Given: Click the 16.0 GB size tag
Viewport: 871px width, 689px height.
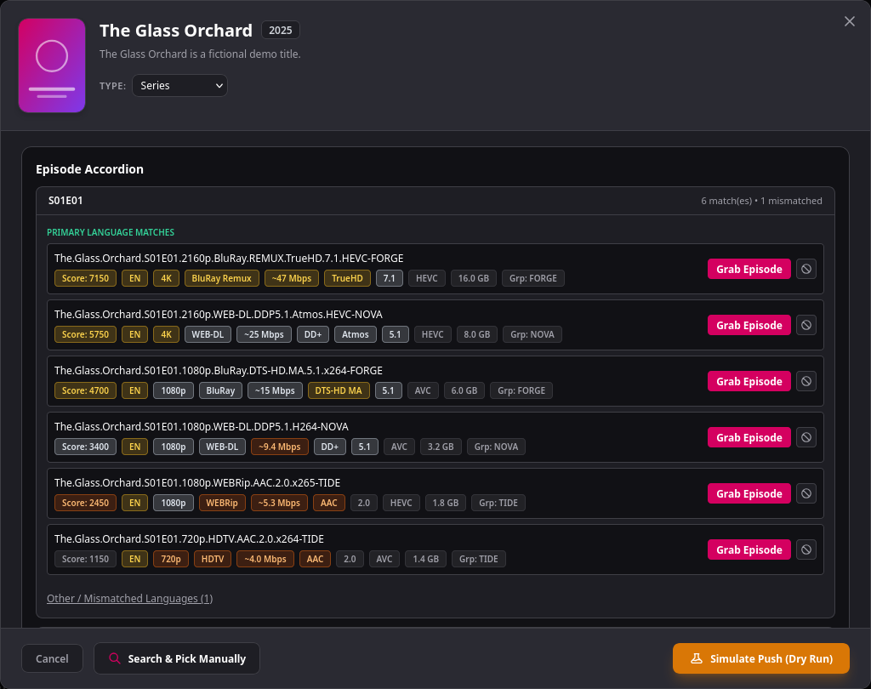Looking at the screenshot, I should [x=473, y=278].
